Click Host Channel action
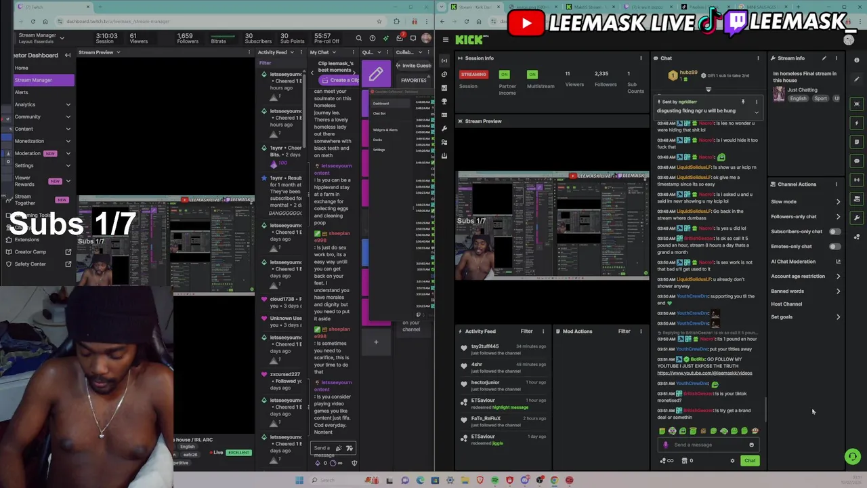 click(x=786, y=304)
